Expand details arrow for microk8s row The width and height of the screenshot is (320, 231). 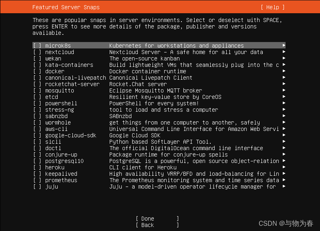tap(284, 45)
